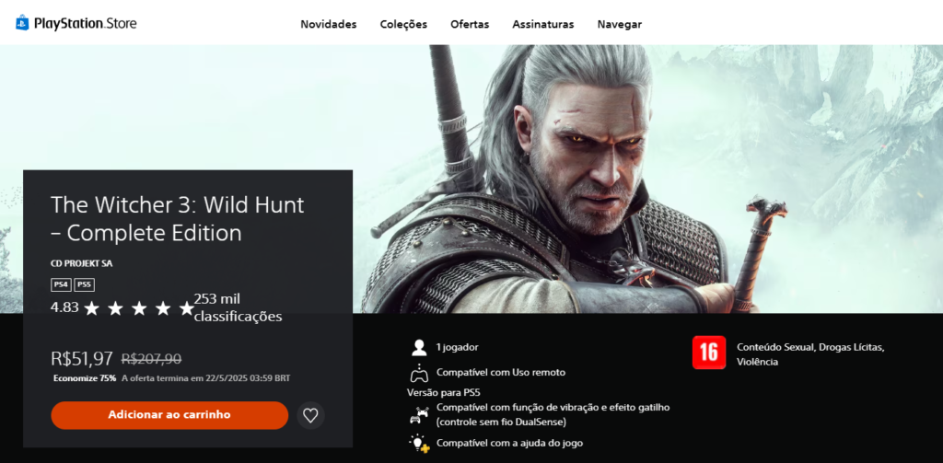Click the single player person icon
The width and height of the screenshot is (943, 463).
click(x=419, y=348)
